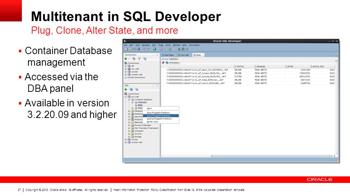Select the SQL Translator Framework node
Viewport: 350px width, 196px height.
[146, 128]
